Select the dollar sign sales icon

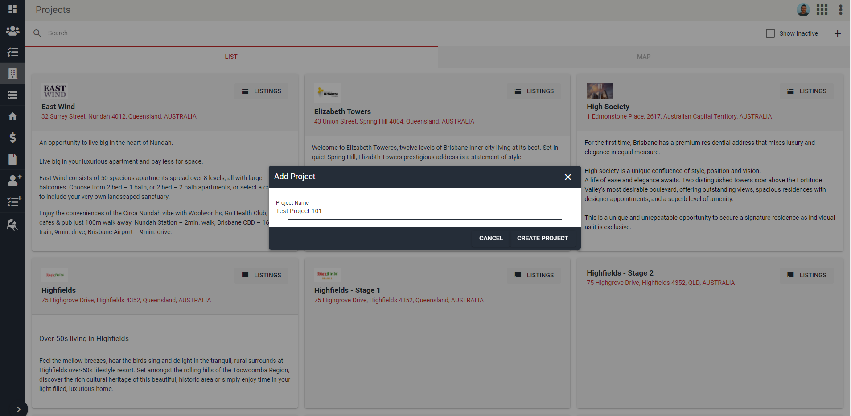click(x=12, y=138)
